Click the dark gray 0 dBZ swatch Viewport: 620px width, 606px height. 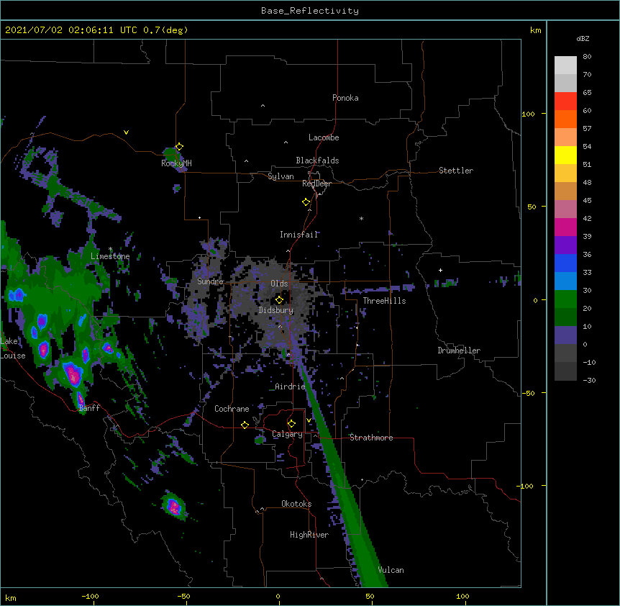click(x=565, y=353)
